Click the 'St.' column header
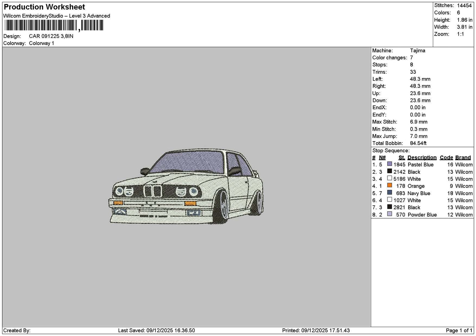Image resolution: width=476 pixels, height=336 pixels. [x=402, y=158]
